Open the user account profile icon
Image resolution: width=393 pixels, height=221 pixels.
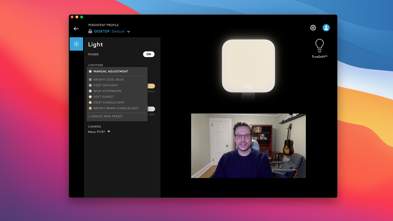[x=326, y=28]
